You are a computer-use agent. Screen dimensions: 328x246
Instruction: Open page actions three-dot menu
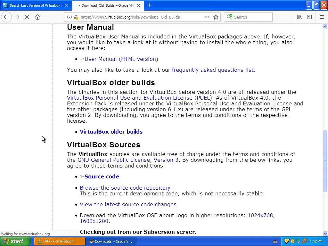pos(207,17)
